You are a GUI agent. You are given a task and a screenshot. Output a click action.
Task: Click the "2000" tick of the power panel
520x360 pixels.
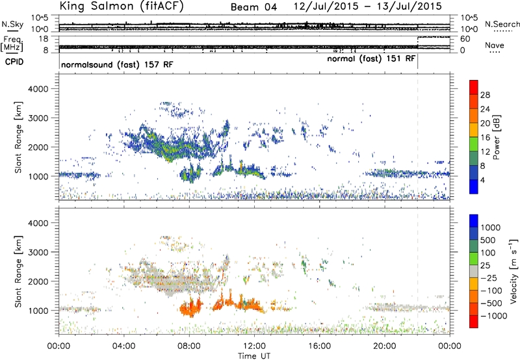coord(38,147)
